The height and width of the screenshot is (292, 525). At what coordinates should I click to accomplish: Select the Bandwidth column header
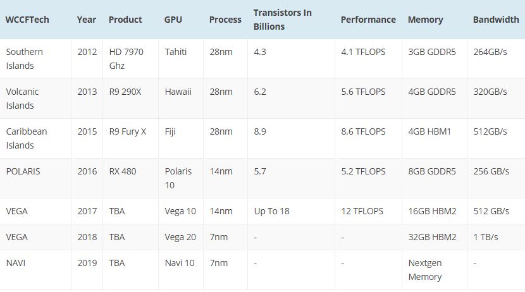pyautogui.click(x=496, y=20)
